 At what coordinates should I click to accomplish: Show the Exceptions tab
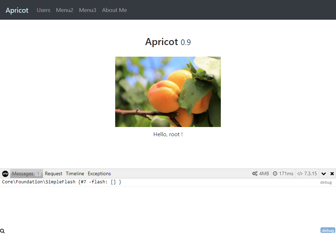99,173
